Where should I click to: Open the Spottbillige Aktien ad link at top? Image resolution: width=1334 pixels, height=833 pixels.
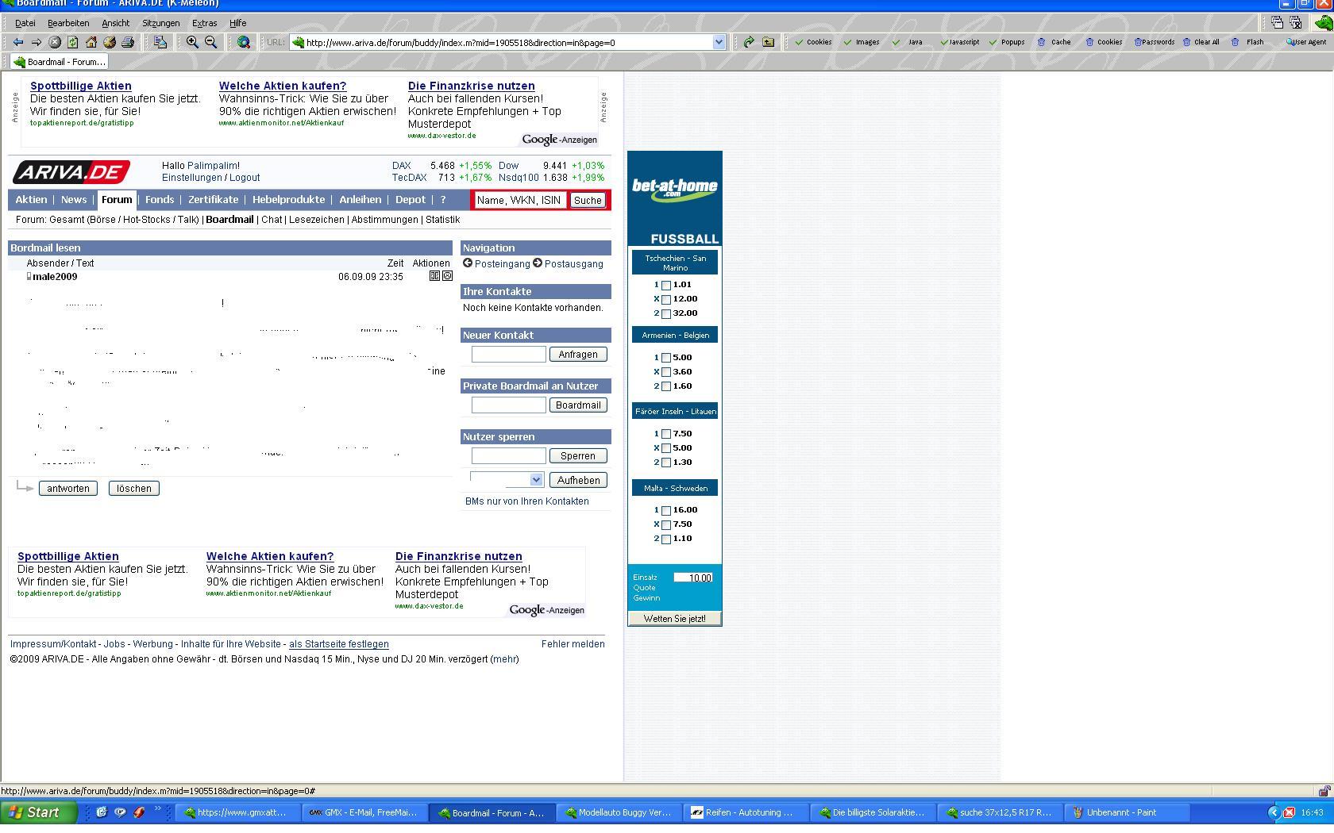(81, 86)
